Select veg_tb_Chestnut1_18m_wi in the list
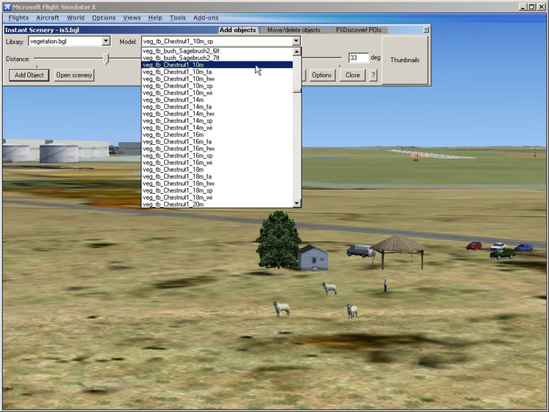 coord(217,198)
